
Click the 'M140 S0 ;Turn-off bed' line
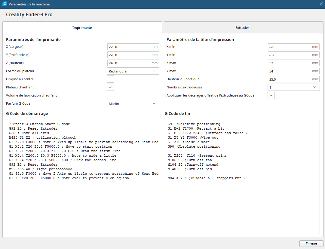(x=190, y=169)
